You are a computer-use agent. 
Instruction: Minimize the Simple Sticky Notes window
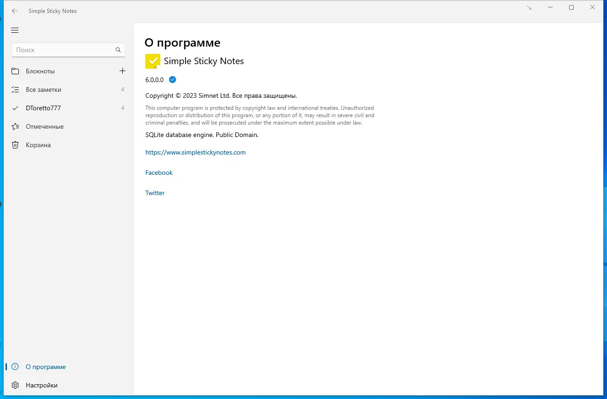click(x=550, y=7)
